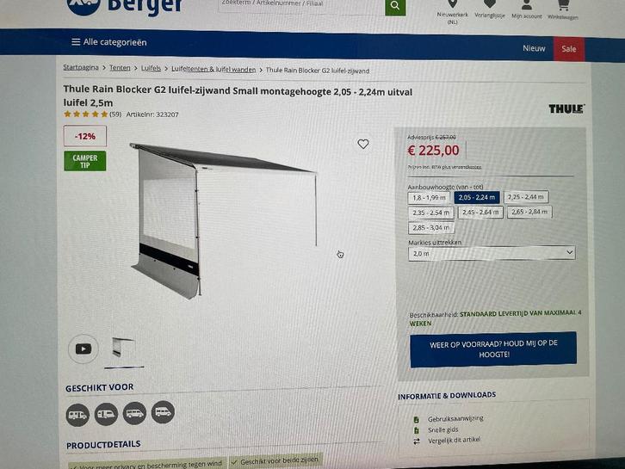The image size is (625, 469).
Task: Add product to wishlist via heart icon
Action: (362, 144)
